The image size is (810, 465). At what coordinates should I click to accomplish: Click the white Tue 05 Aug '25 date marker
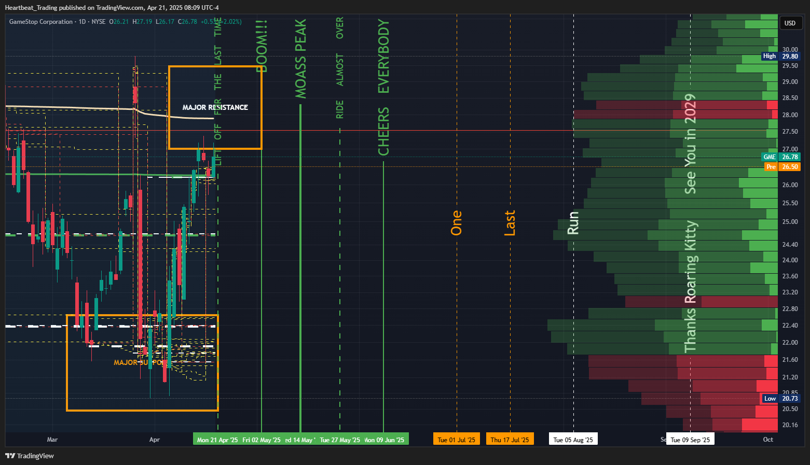(573, 440)
